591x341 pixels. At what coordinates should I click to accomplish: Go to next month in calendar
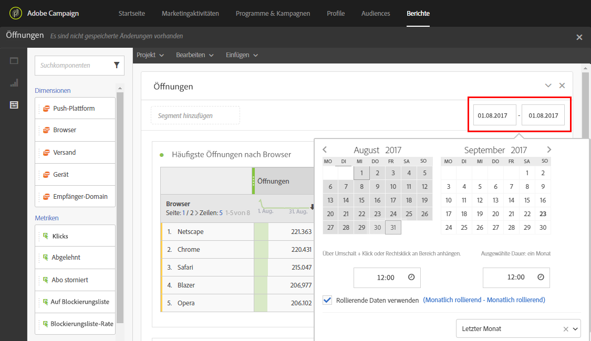point(549,150)
